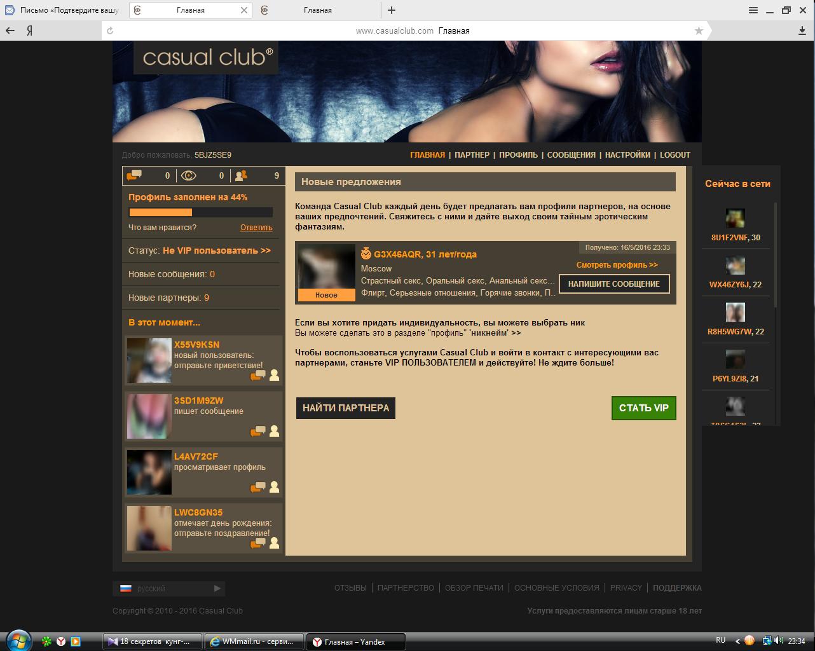Open online user 8U1F2VNF thumbnail
This screenshot has width=815, height=651.
pos(736,218)
